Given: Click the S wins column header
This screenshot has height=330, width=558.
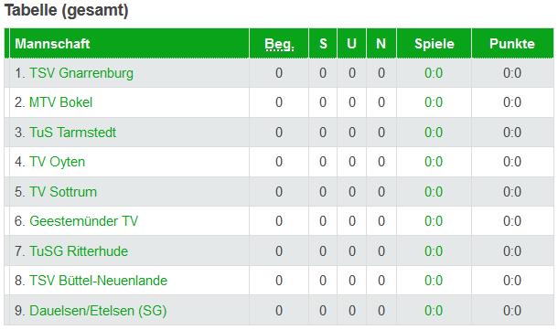Looking at the screenshot, I should point(323,44).
